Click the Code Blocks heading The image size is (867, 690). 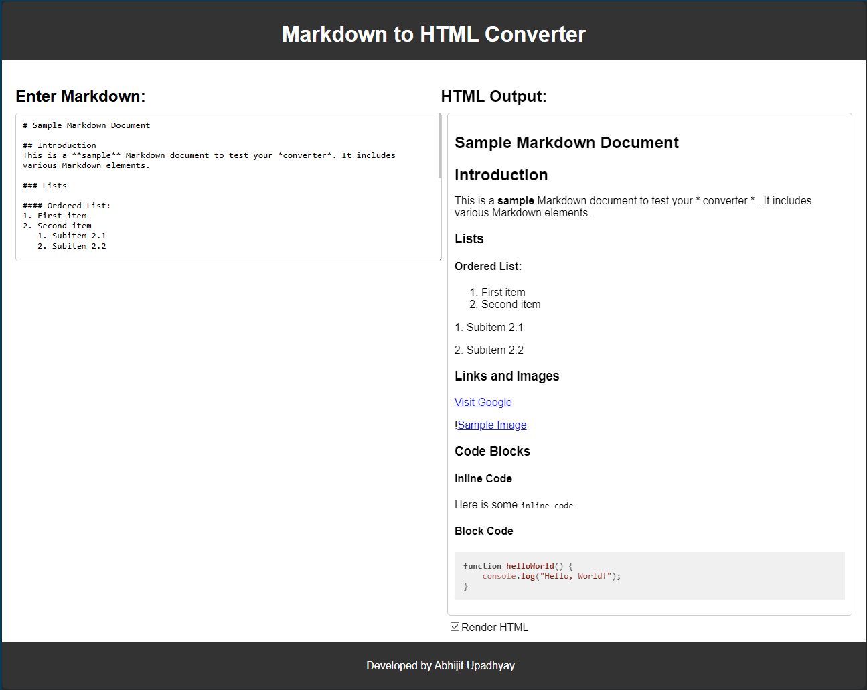point(492,451)
